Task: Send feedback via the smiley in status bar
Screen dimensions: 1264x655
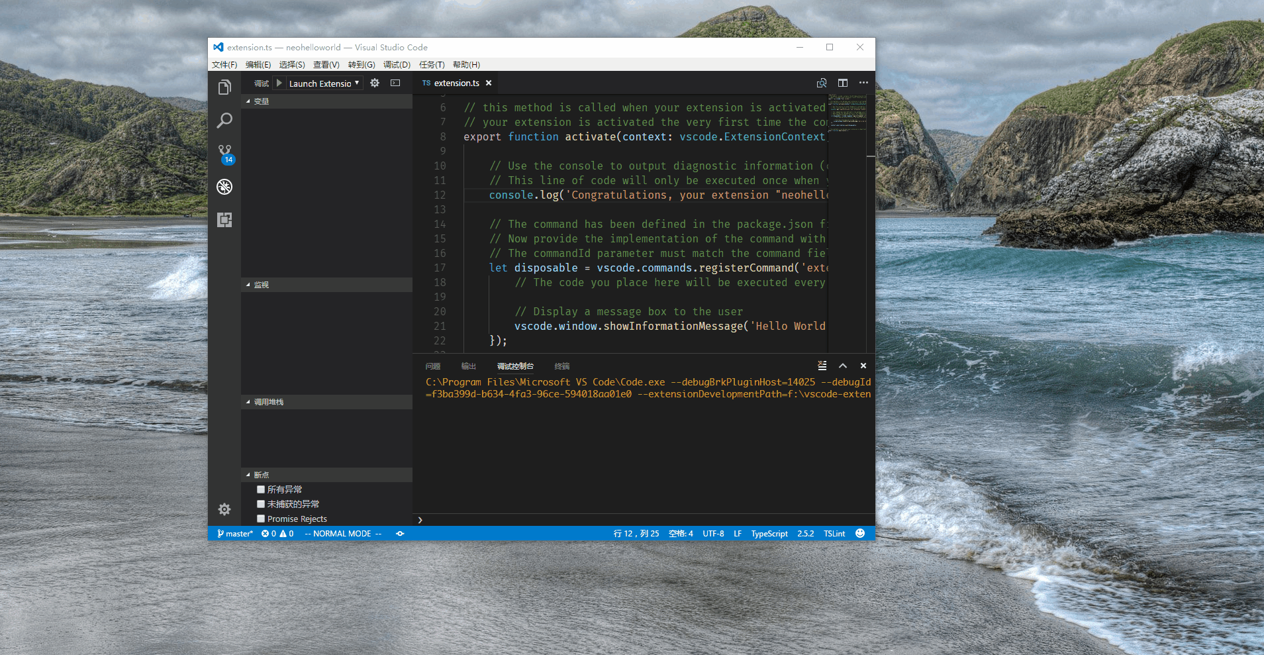Action: pyautogui.click(x=859, y=533)
